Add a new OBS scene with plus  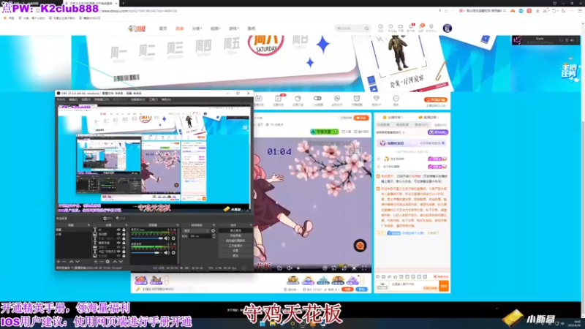58,262
